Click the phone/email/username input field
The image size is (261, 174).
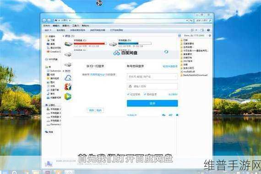[152, 76]
